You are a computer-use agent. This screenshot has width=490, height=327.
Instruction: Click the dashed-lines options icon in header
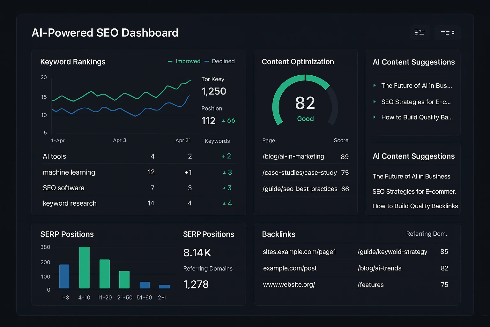click(447, 33)
